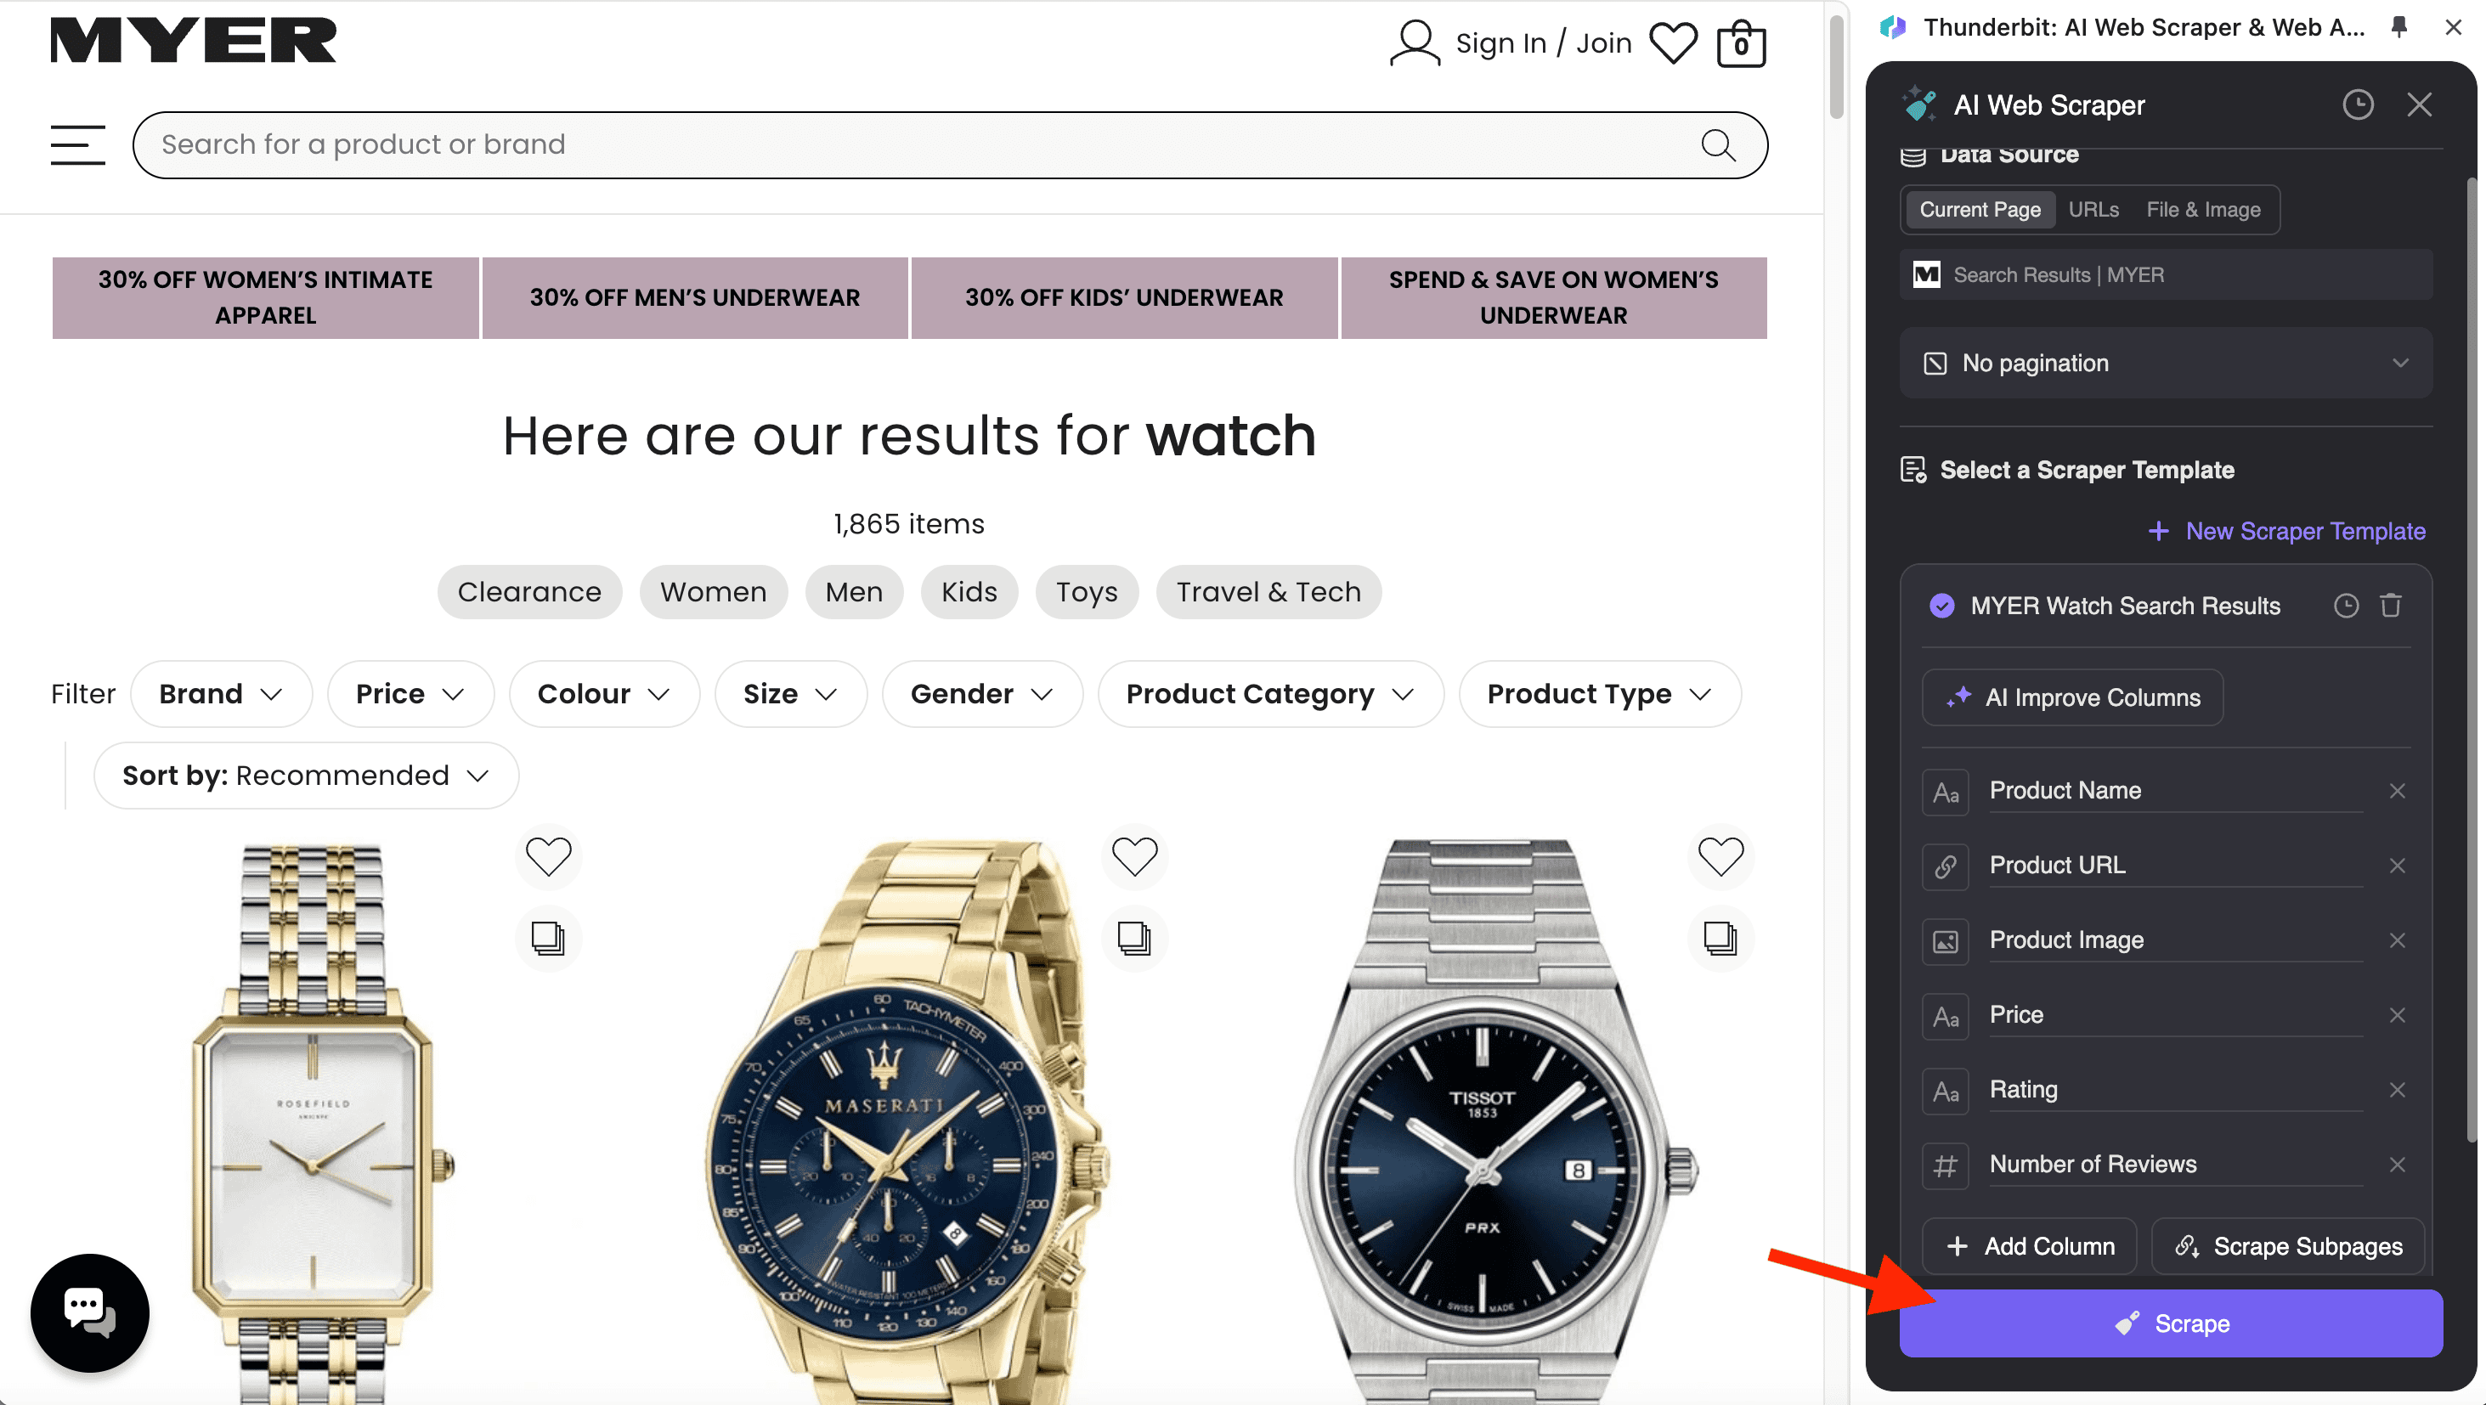
Task: Open the No pagination dropdown
Action: 2166,363
